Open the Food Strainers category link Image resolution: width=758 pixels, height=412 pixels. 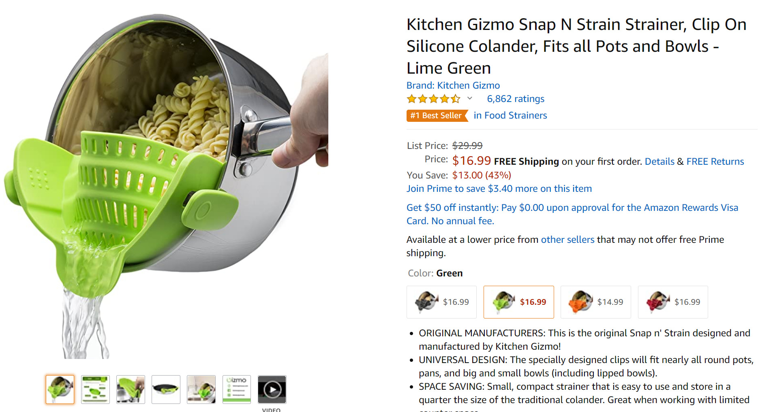[x=510, y=115]
